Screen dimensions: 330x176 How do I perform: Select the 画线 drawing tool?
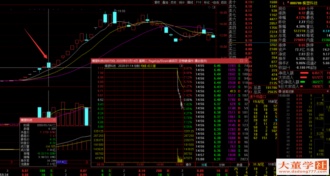(x=190, y=2)
